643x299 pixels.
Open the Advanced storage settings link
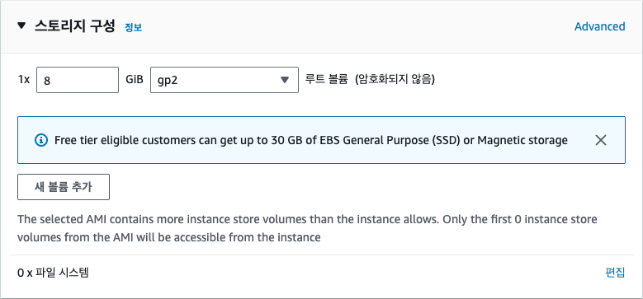(599, 26)
